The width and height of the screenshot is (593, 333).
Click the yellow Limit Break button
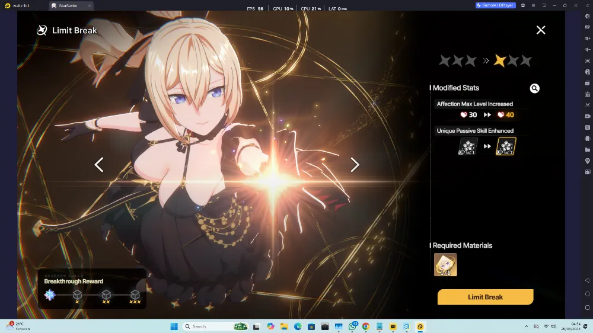click(x=485, y=297)
